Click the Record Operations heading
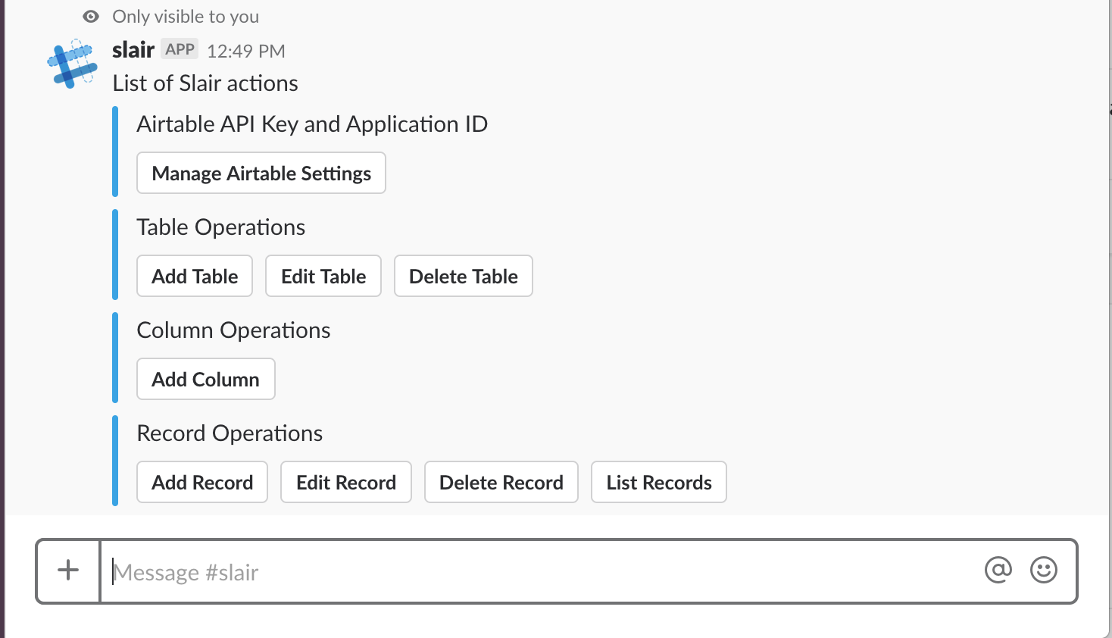 pyautogui.click(x=230, y=433)
